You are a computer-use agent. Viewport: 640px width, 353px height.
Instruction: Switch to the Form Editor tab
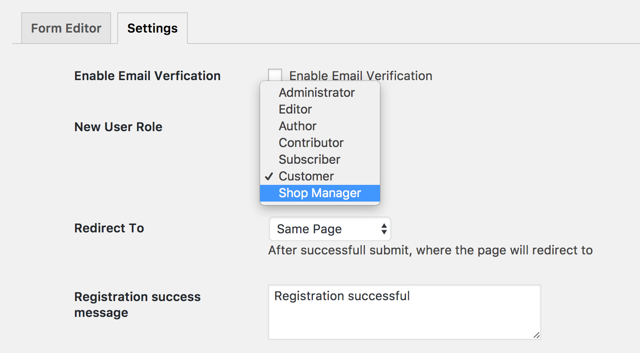pyautogui.click(x=65, y=28)
